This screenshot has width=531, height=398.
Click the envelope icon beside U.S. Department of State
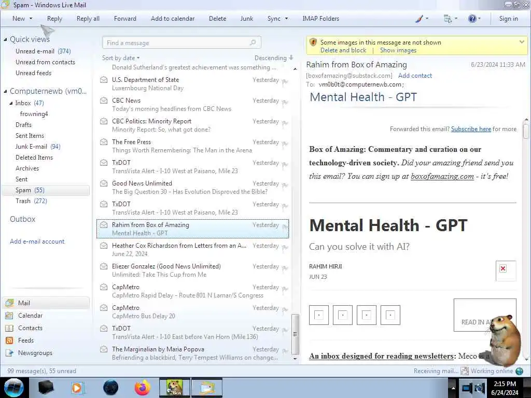pyautogui.click(x=104, y=80)
